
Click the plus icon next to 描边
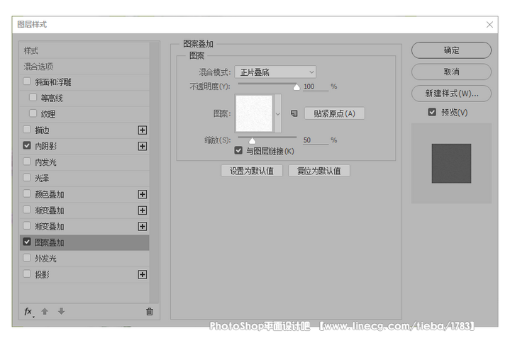point(142,130)
